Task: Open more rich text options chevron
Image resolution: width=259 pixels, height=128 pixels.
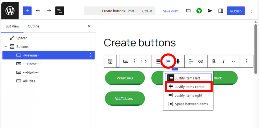Action: click(233, 62)
